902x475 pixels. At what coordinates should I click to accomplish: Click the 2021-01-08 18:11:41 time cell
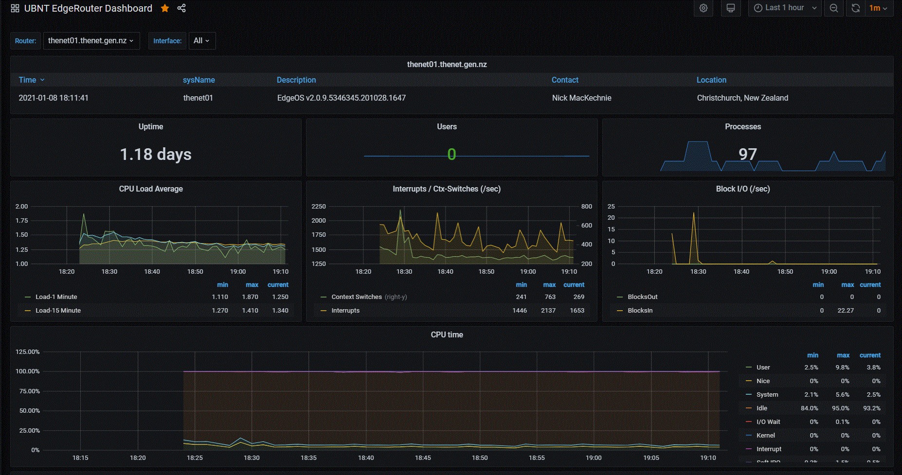pos(54,98)
